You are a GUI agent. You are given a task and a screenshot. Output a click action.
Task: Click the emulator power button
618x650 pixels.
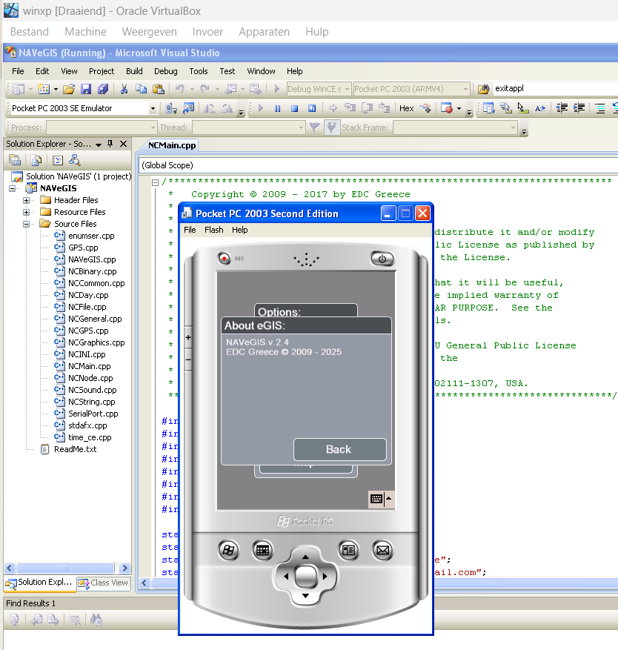(x=382, y=259)
